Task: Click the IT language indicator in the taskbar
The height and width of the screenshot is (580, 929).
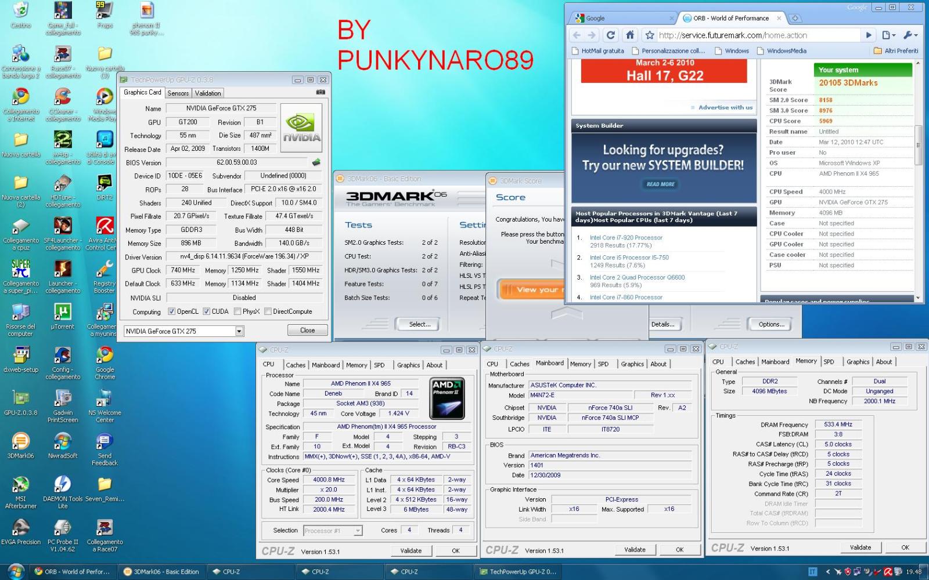Action: coord(812,572)
